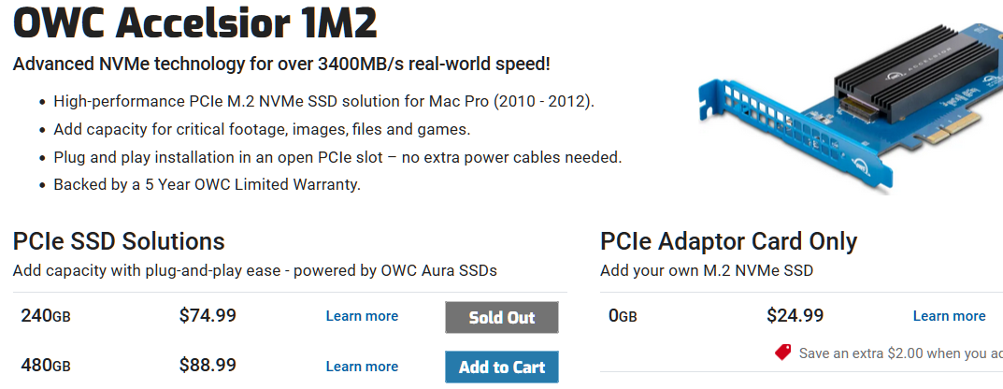Select the $88.99 price
Screen dimensions: 1003x389
pos(208,366)
